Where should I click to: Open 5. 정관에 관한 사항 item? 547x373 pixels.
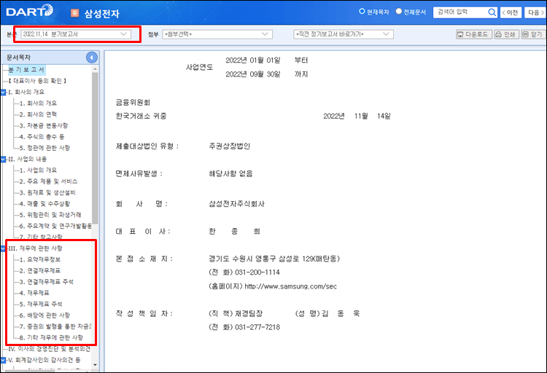point(44,148)
